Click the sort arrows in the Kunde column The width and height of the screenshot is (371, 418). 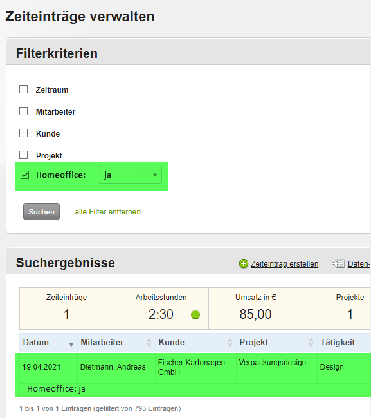pos(230,342)
